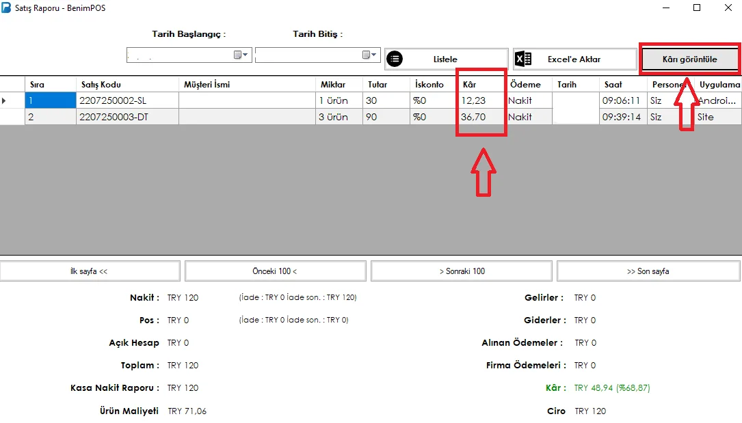Click the '1 ürün' quantity cell
This screenshot has height=423, width=742.
[339, 100]
